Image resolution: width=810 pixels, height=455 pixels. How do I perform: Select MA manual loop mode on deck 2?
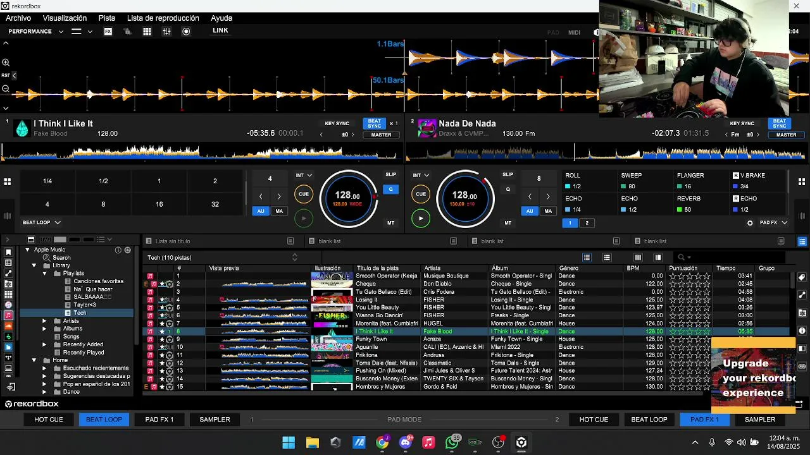(548, 211)
